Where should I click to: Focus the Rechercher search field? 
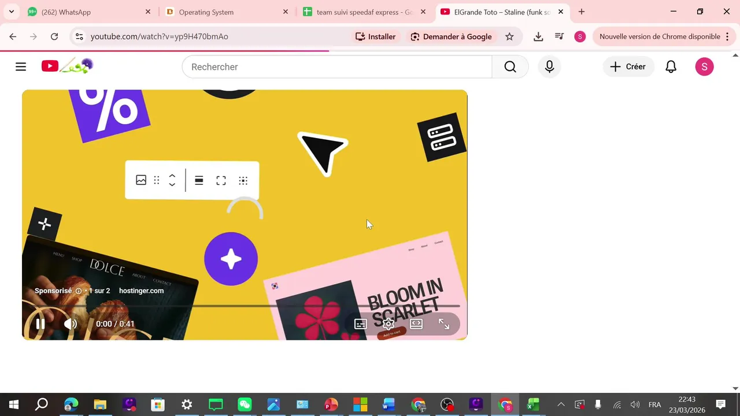[337, 67]
